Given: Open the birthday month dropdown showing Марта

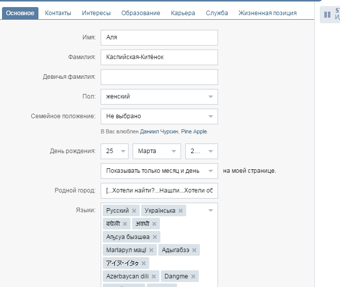Looking at the screenshot, I should click(157, 151).
